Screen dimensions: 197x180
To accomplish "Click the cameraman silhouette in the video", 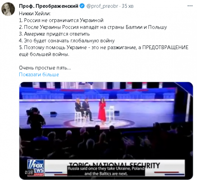I will (35, 120).
